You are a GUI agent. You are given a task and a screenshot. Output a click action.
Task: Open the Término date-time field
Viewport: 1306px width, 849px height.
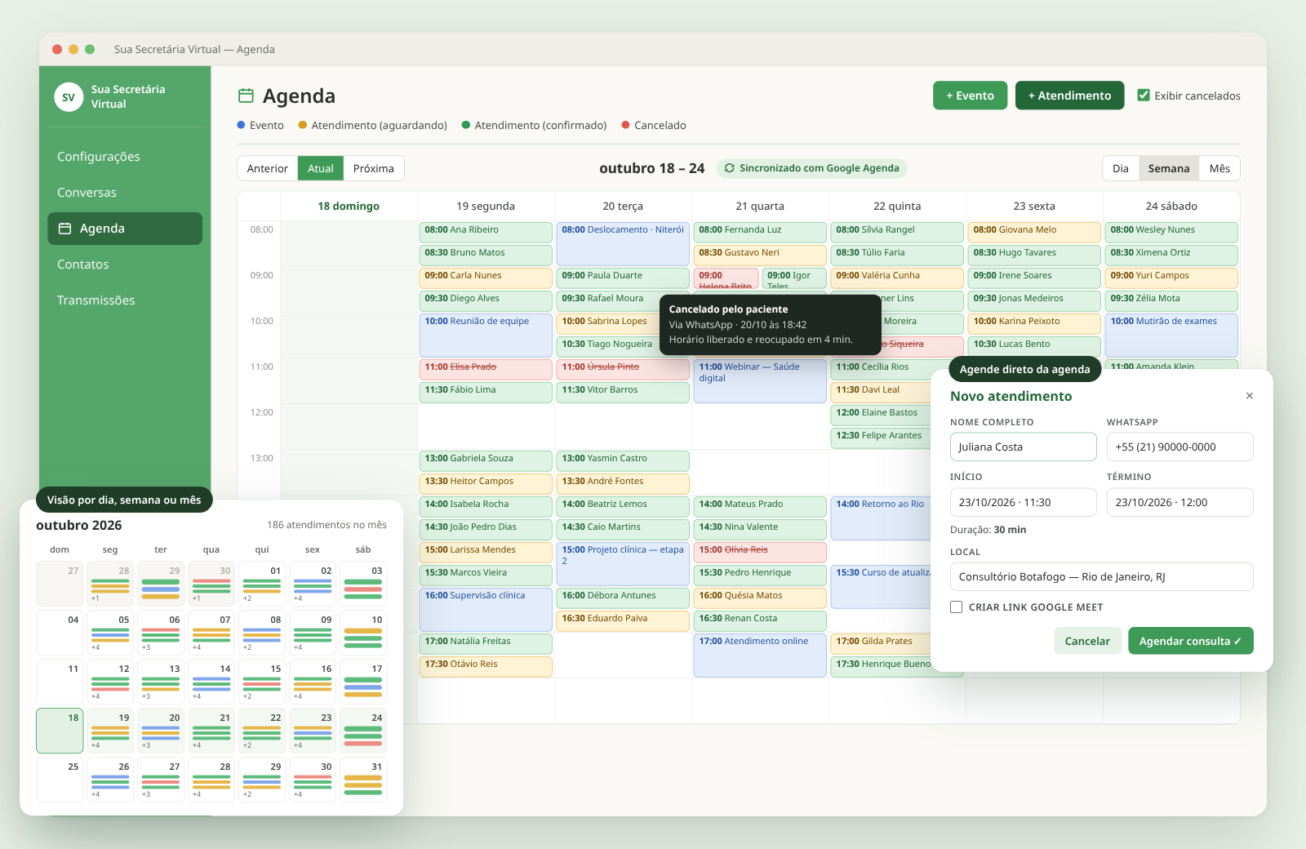click(x=1179, y=502)
